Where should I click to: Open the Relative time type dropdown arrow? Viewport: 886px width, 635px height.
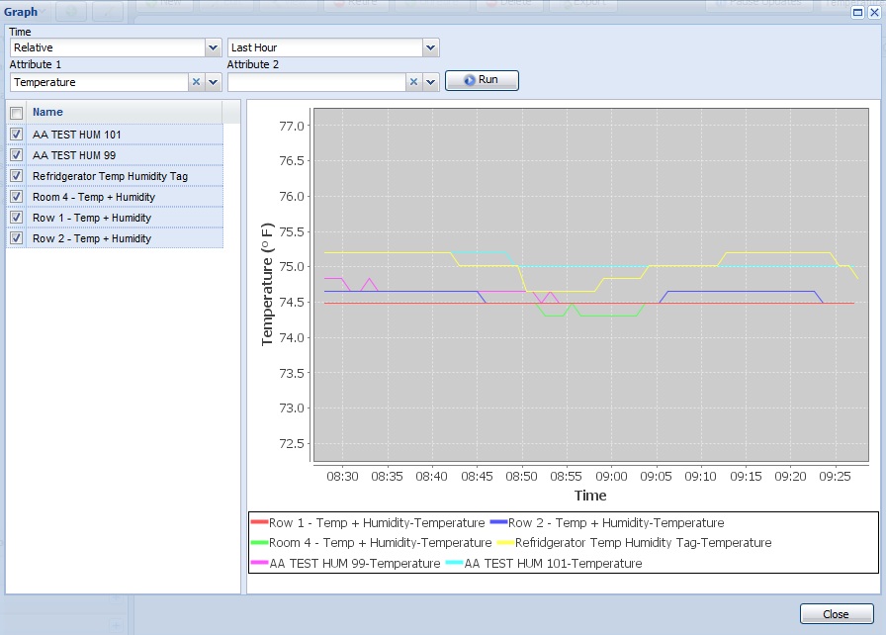[x=213, y=47]
